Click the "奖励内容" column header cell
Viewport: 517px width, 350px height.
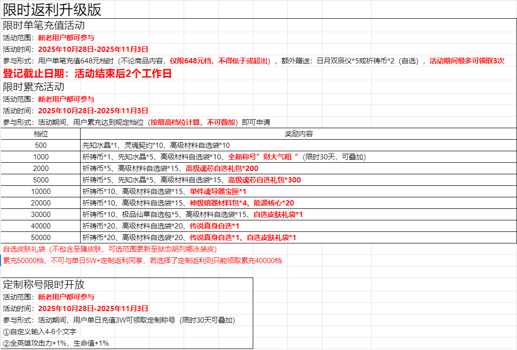click(298, 133)
